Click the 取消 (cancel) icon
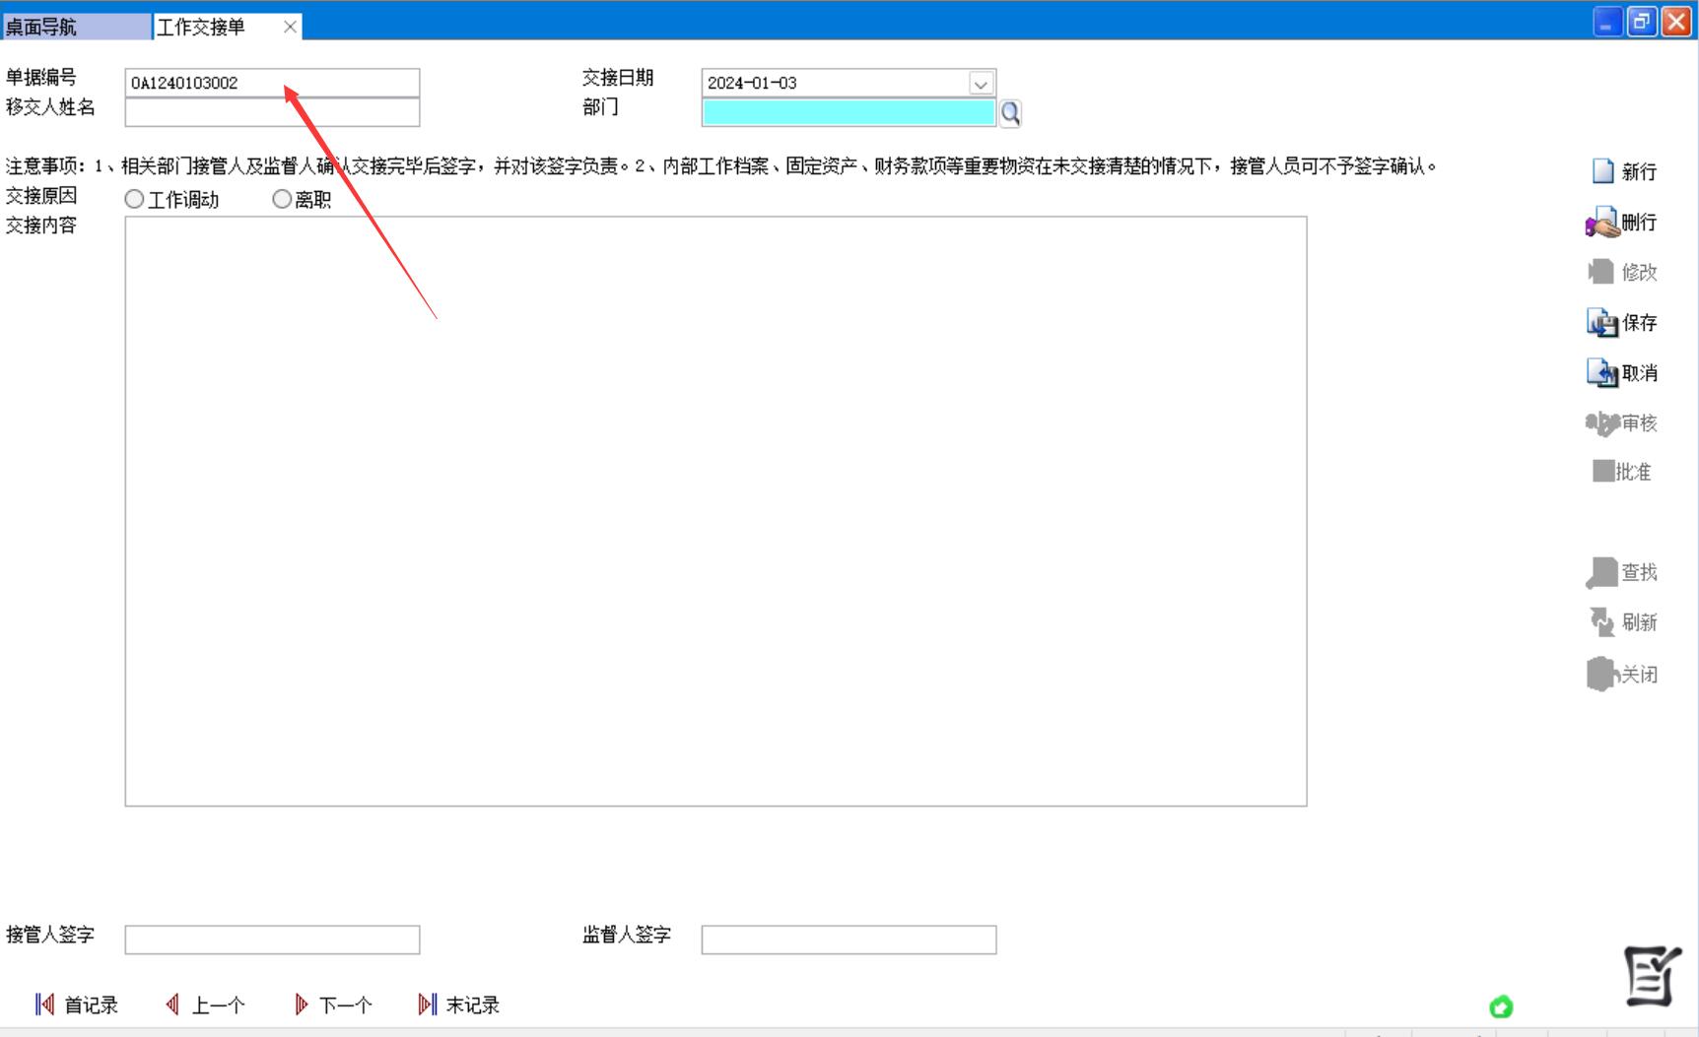 [x=1602, y=373]
